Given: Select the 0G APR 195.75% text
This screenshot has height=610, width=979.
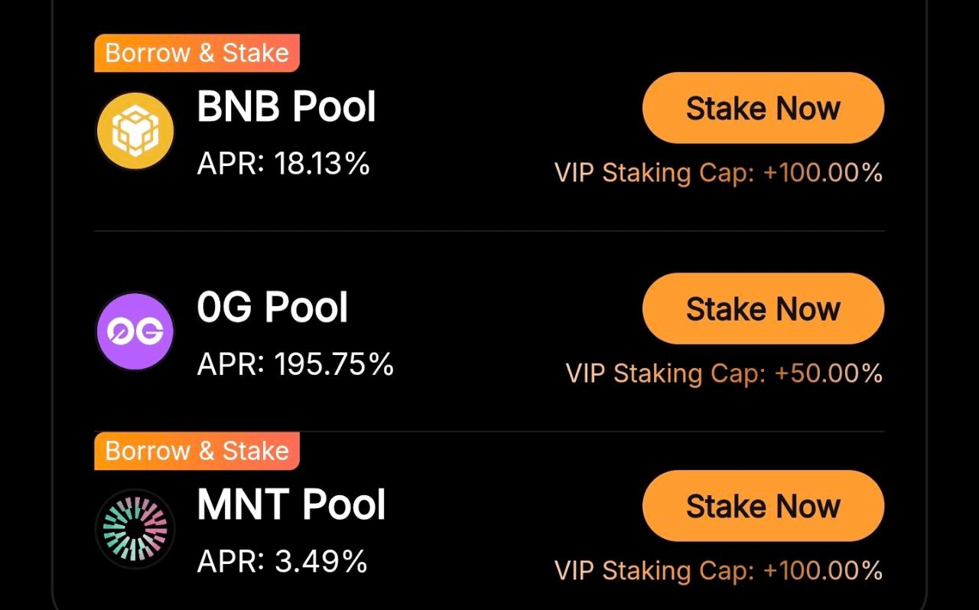Looking at the screenshot, I should 295,364.
